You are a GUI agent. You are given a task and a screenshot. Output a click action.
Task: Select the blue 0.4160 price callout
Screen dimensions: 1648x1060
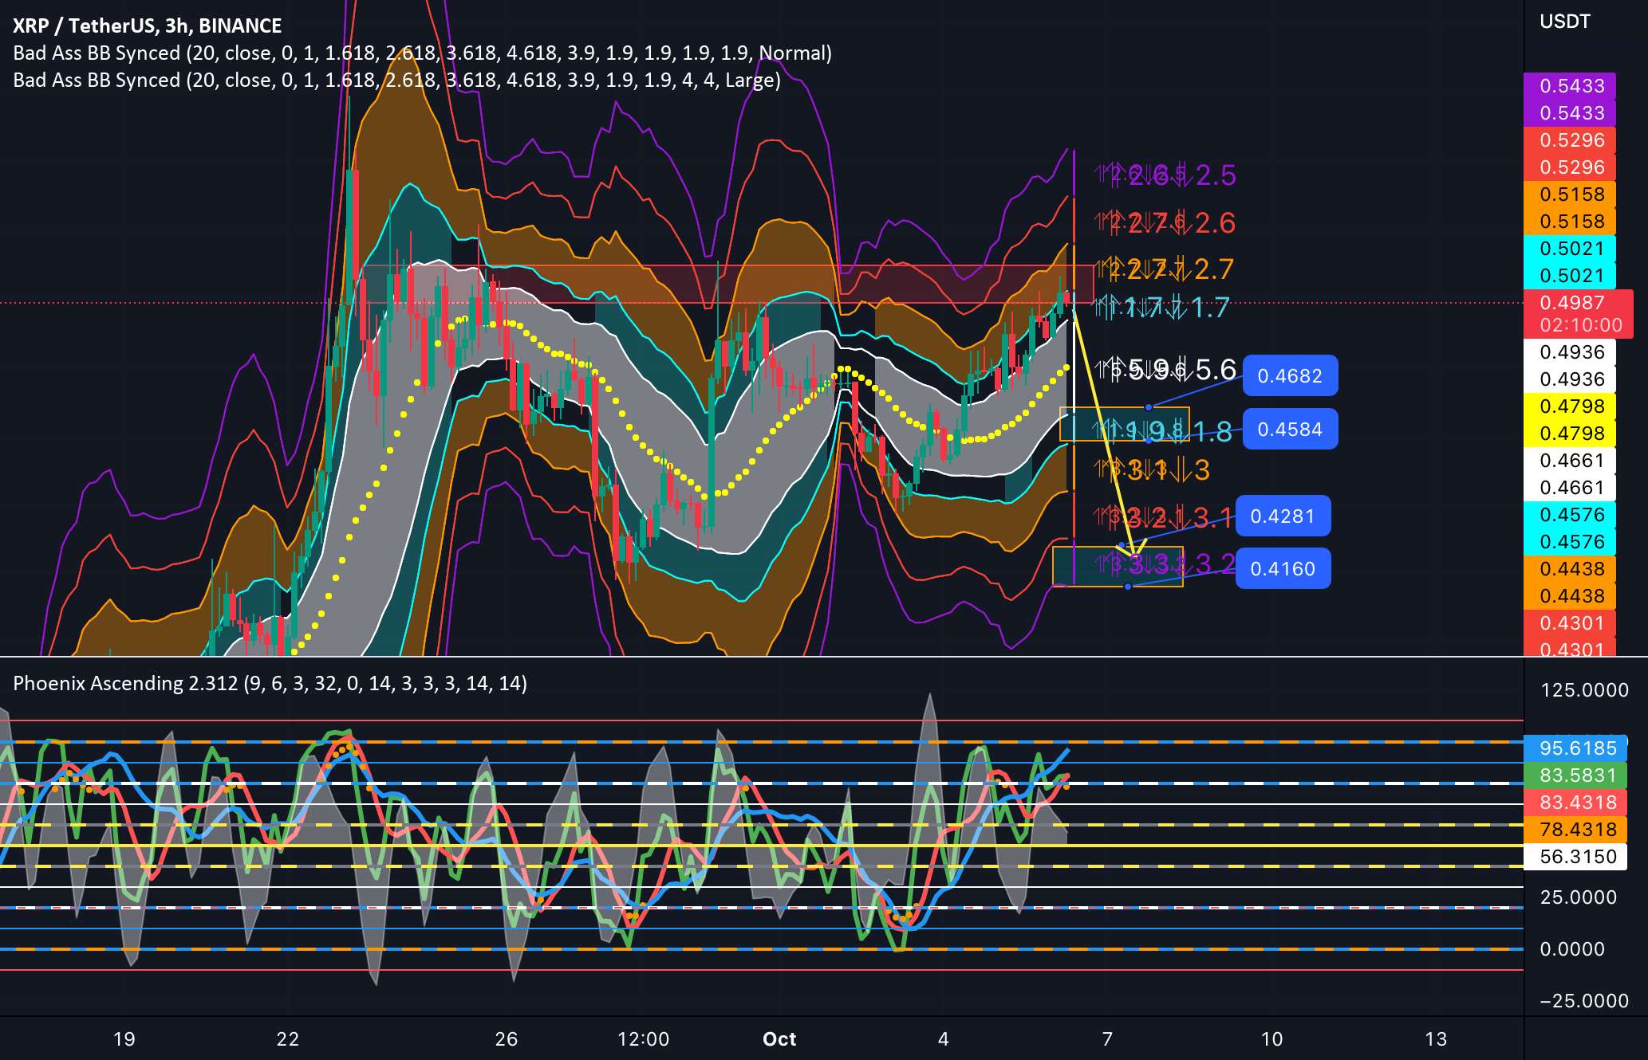1282,568
